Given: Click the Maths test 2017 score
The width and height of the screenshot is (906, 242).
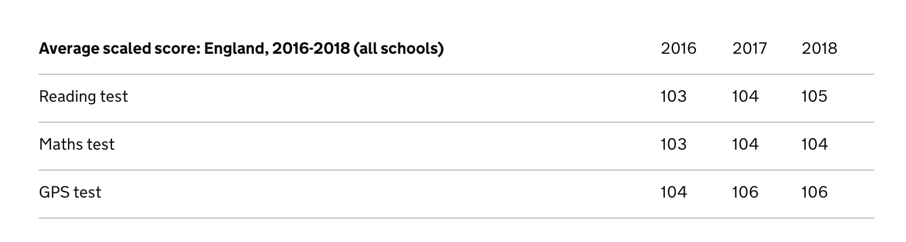Looking at the screenshot, I should [x=745, y=144].
